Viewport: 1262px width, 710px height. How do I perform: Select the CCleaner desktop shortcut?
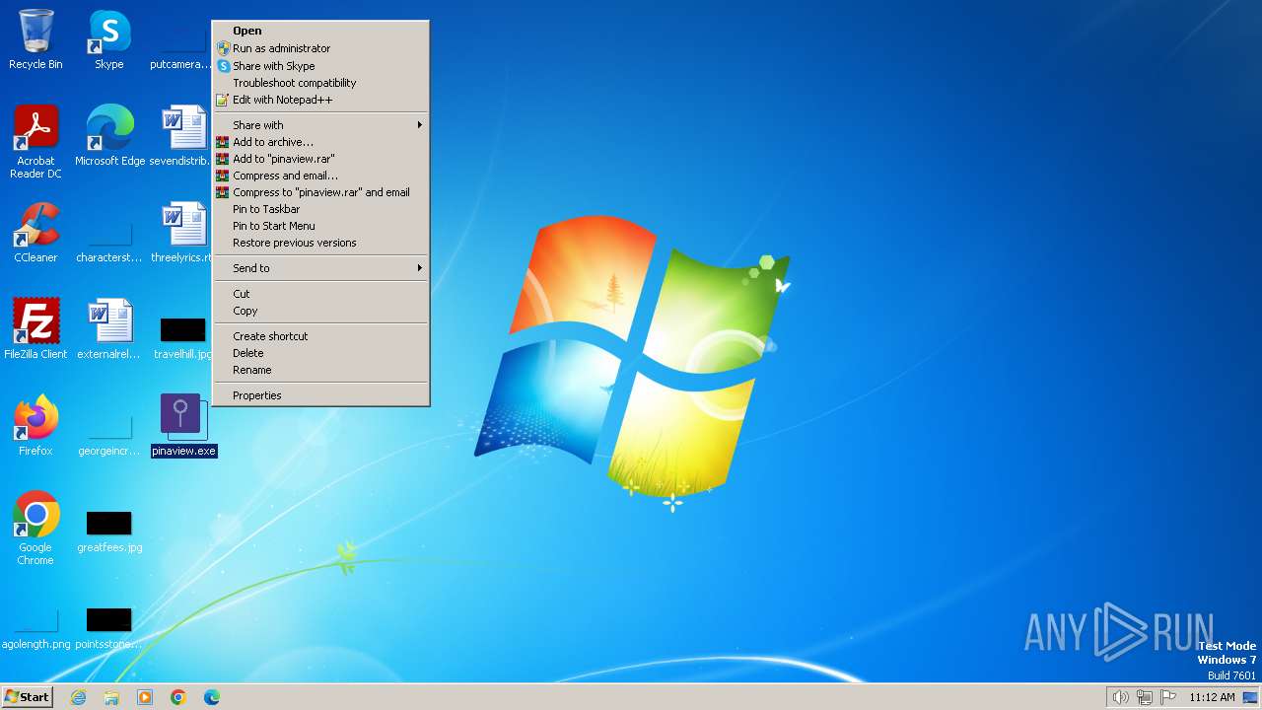[x=35, y=233]
